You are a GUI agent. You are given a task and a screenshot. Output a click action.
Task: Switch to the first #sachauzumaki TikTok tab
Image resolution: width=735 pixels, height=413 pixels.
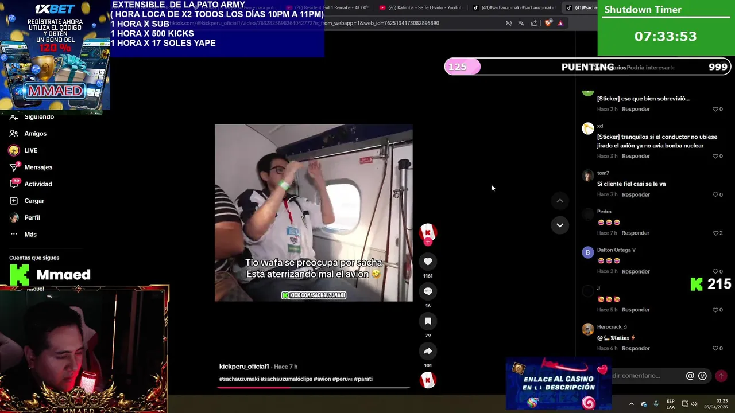tap(514, 7)
